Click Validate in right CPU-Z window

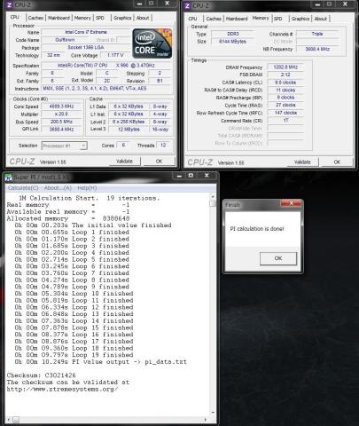[302, 162]
